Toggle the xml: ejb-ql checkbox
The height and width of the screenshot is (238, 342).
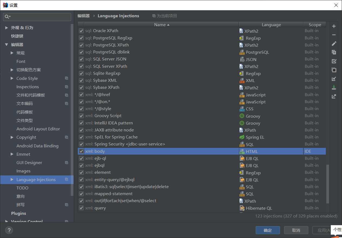[81, 158]
